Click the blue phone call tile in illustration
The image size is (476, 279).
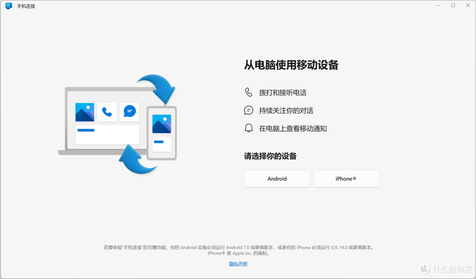tap(107, 112)
